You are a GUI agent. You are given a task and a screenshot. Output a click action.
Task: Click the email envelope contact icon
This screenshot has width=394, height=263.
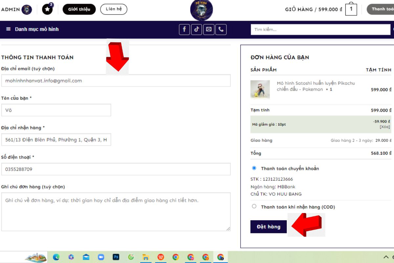209,29
